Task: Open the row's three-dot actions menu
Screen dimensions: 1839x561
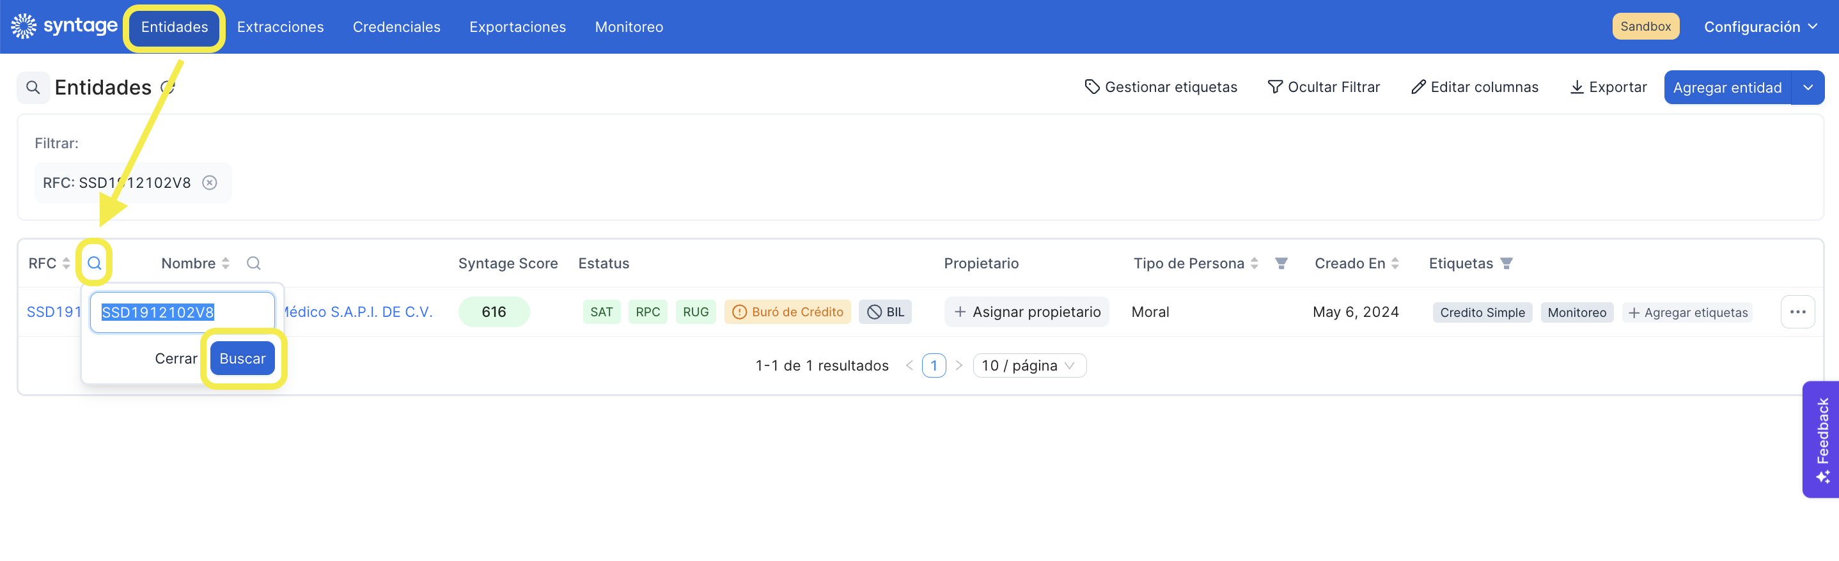Action: click(1797, 312)
